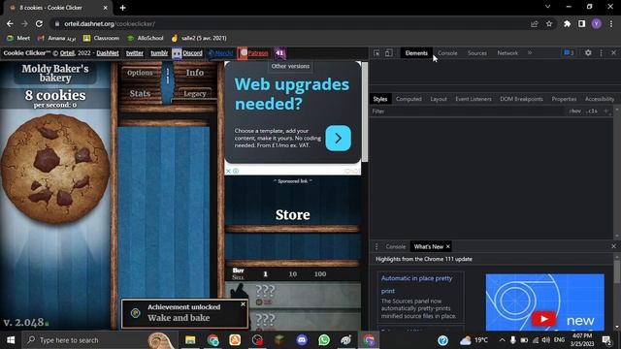This screenshot has height=349, width=621.
Task: Open the Info panel
Action: [x=195, y=73]
